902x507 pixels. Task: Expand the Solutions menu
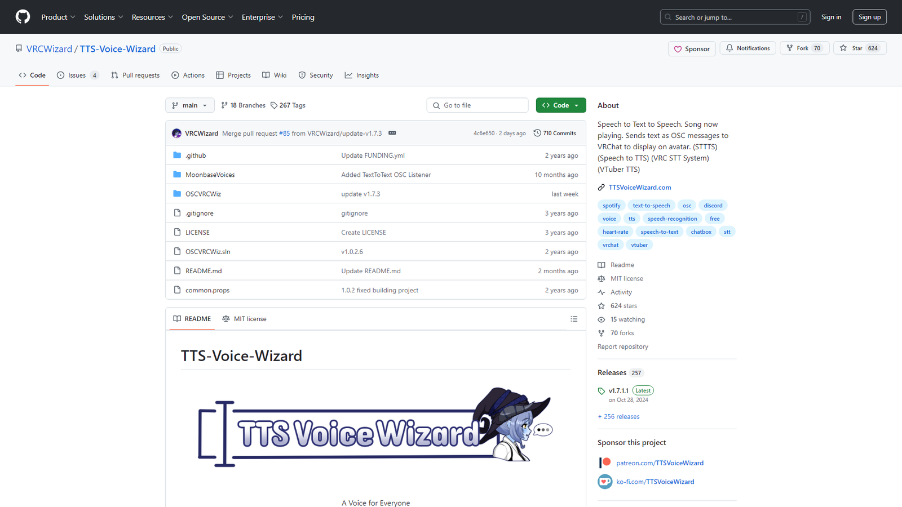tap(104, 17)
